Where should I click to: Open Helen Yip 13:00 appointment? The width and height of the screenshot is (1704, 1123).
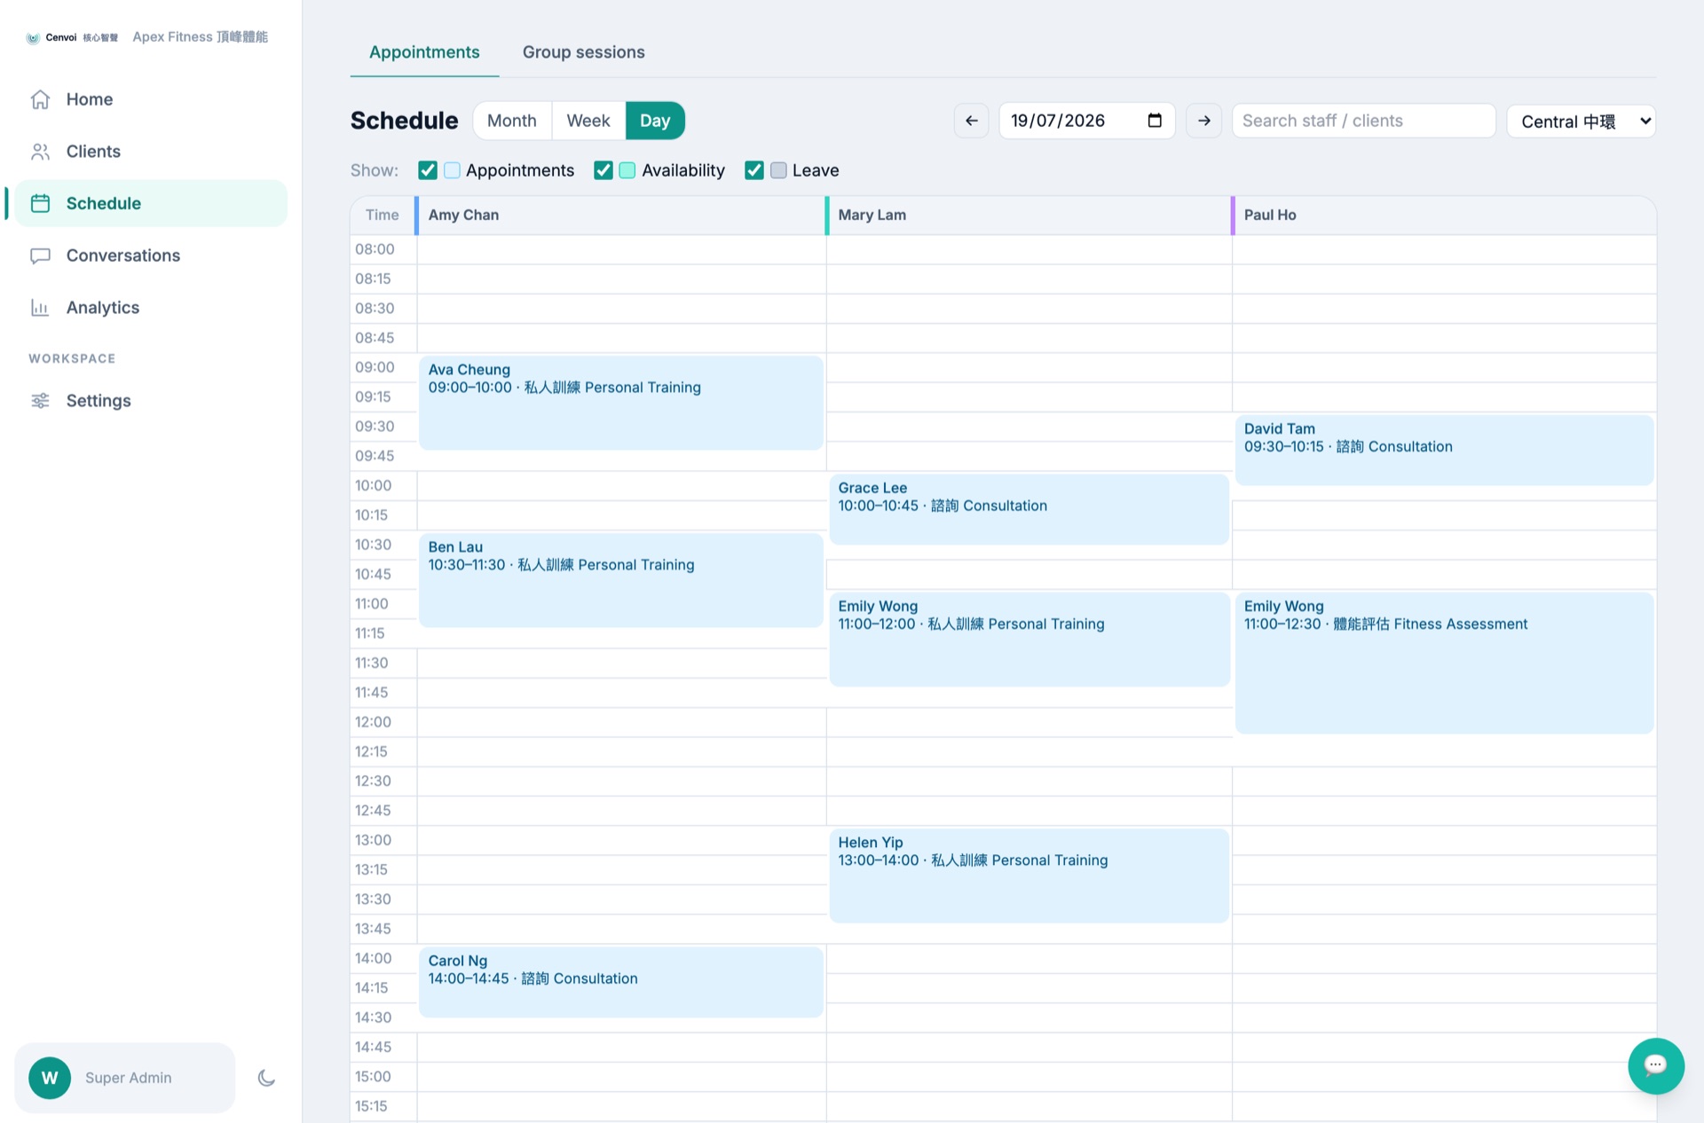tap(1029, 876)
